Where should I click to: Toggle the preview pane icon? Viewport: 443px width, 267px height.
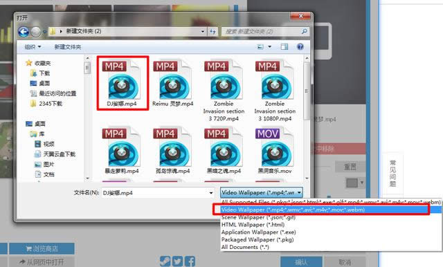284,46
